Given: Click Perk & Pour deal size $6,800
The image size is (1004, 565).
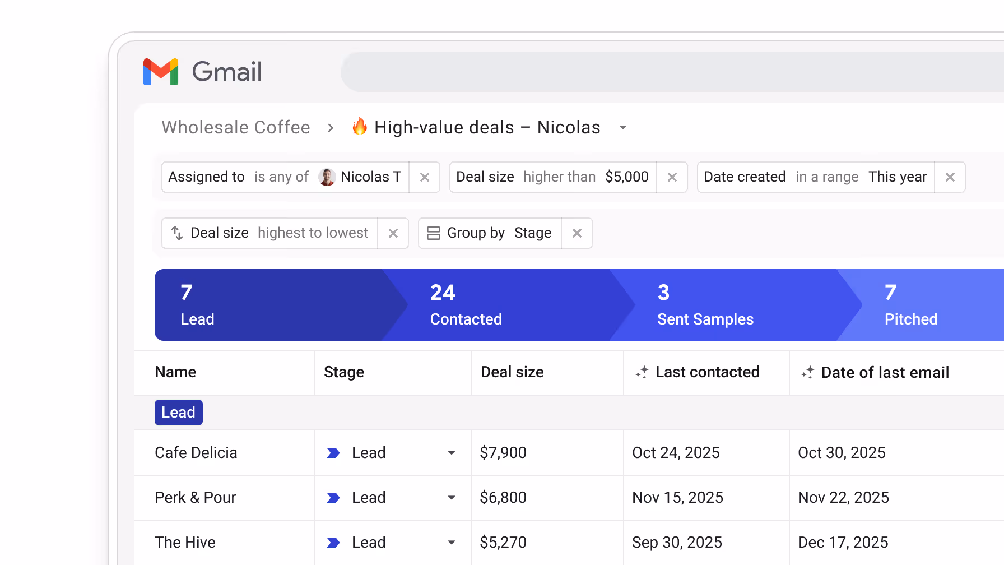Looking at the screenshot, I should click(x=503, y=498).
